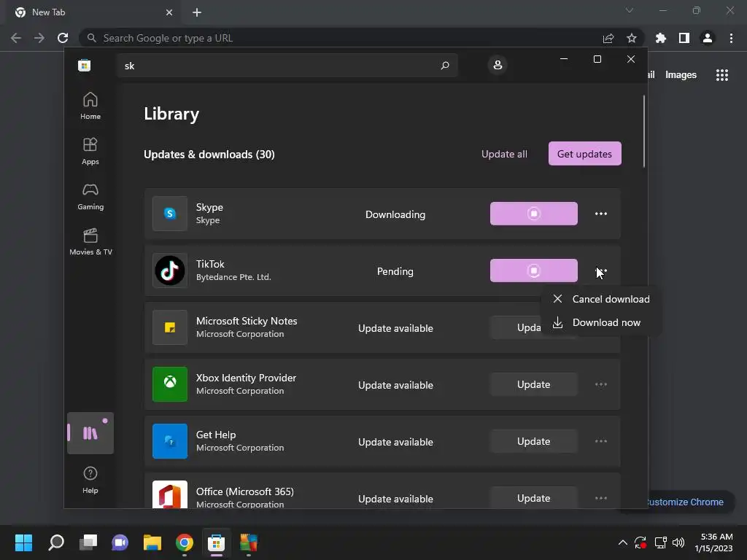Update Office (Microsoft 365)

tap(533, 498)
